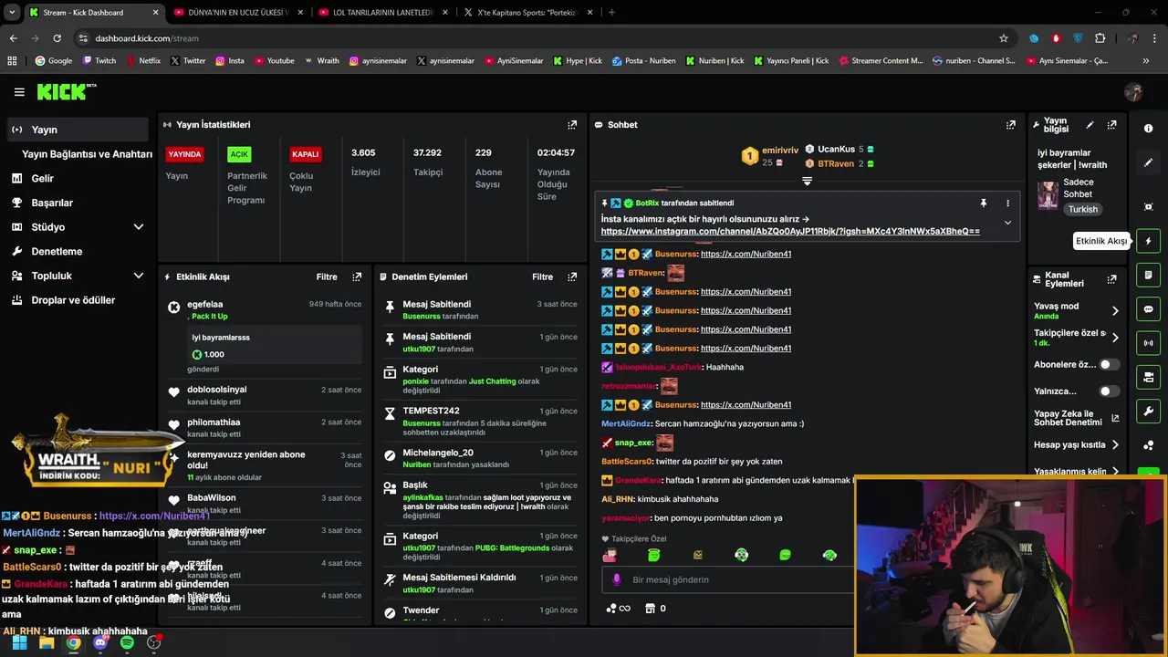
Task: Pop out the Yayın İstatistikleri panel
Action: [x=572, y=125]
